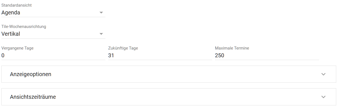
Task: Click into the Maximale Termine field
Action: click(267, 55)
